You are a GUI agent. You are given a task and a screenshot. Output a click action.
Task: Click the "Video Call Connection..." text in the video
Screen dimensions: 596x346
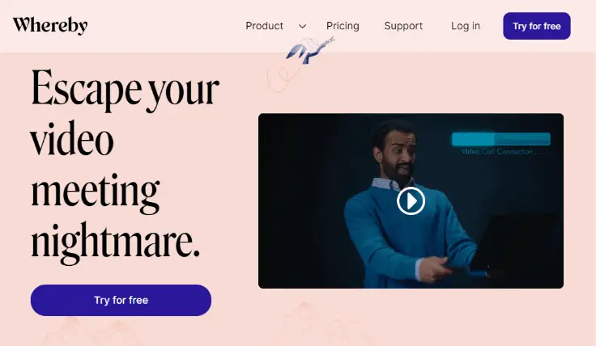(x=500, y=151)
